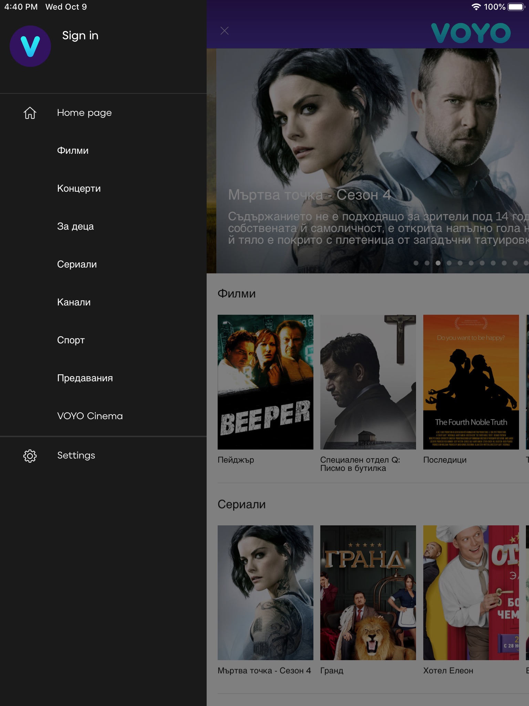Open the Гранд series poster
Screen dimensions: 529x706
click(x=368, y=593)
